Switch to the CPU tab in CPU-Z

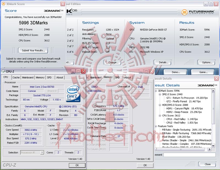[x=5, y=77]
